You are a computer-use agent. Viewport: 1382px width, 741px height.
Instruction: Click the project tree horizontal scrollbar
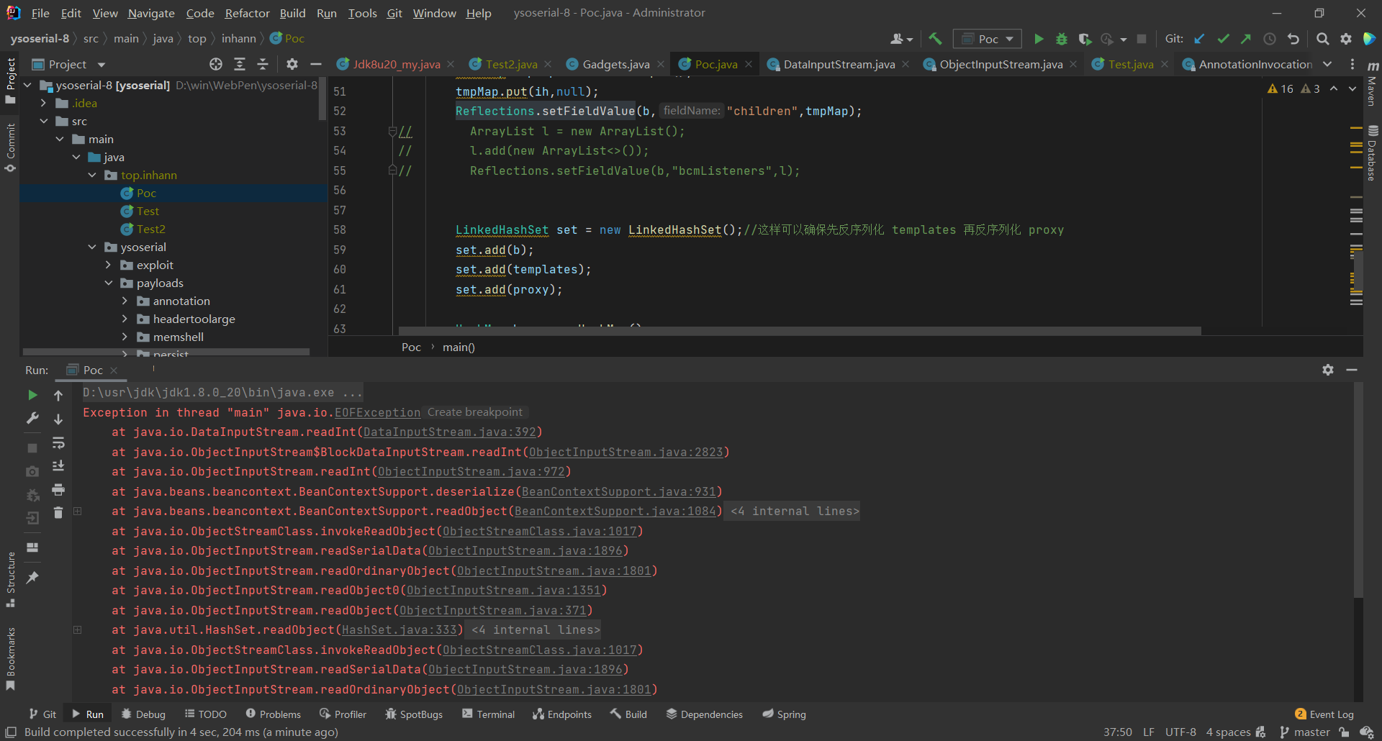point(166,352)
